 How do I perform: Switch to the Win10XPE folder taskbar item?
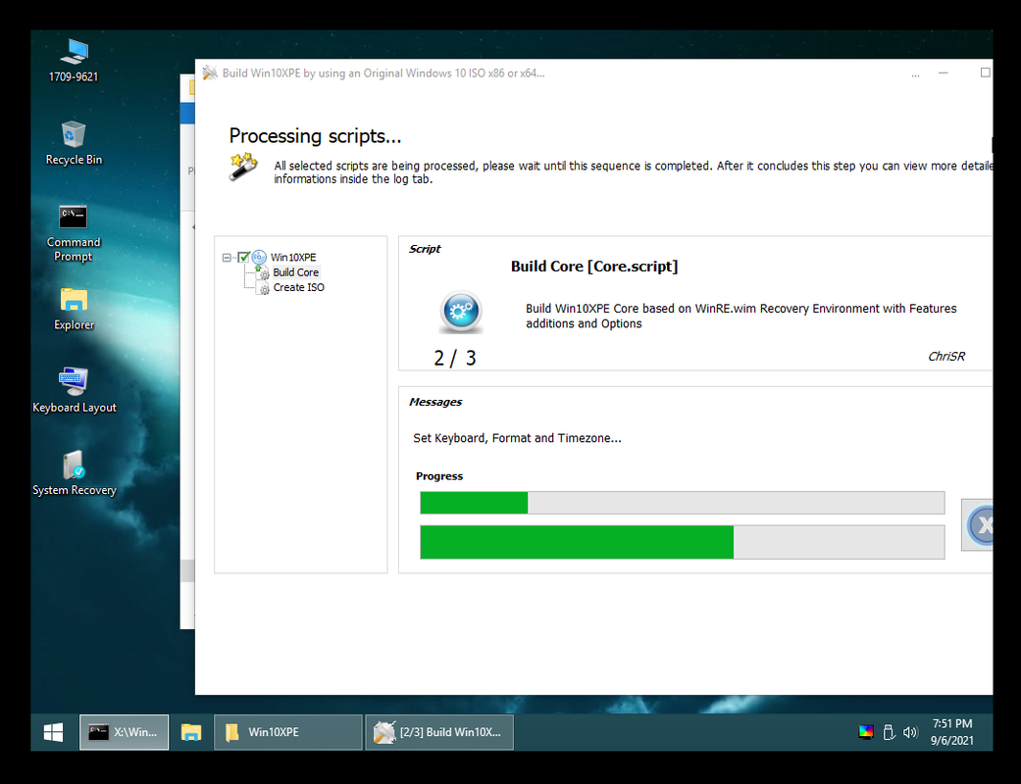(287, 733)
